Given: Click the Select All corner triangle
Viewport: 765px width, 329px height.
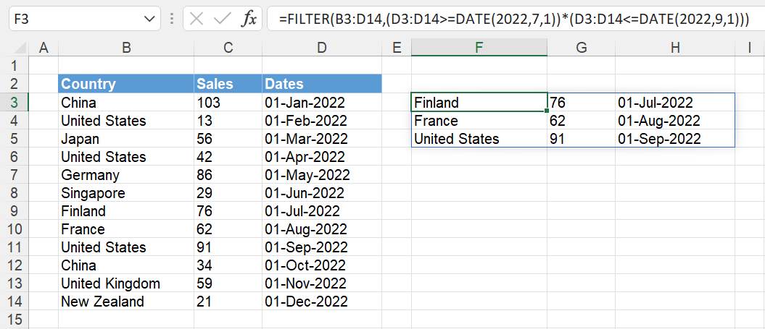Looking at the screenshot, I should point(21,48).
